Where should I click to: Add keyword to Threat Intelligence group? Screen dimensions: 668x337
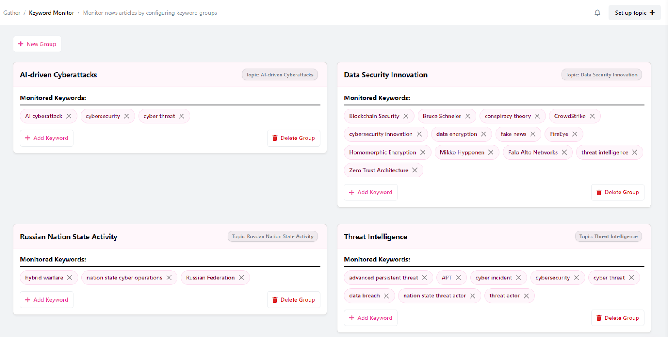click(371, 318)
